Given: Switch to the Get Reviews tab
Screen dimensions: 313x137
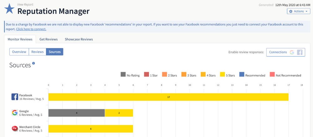Looking at the screenshot, I should pyautogui.click(x=49, y=39).
